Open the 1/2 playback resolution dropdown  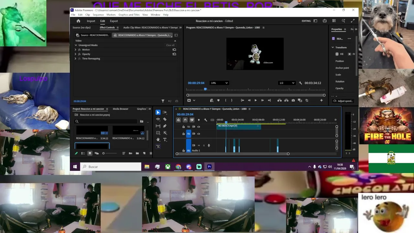point(287,83)
